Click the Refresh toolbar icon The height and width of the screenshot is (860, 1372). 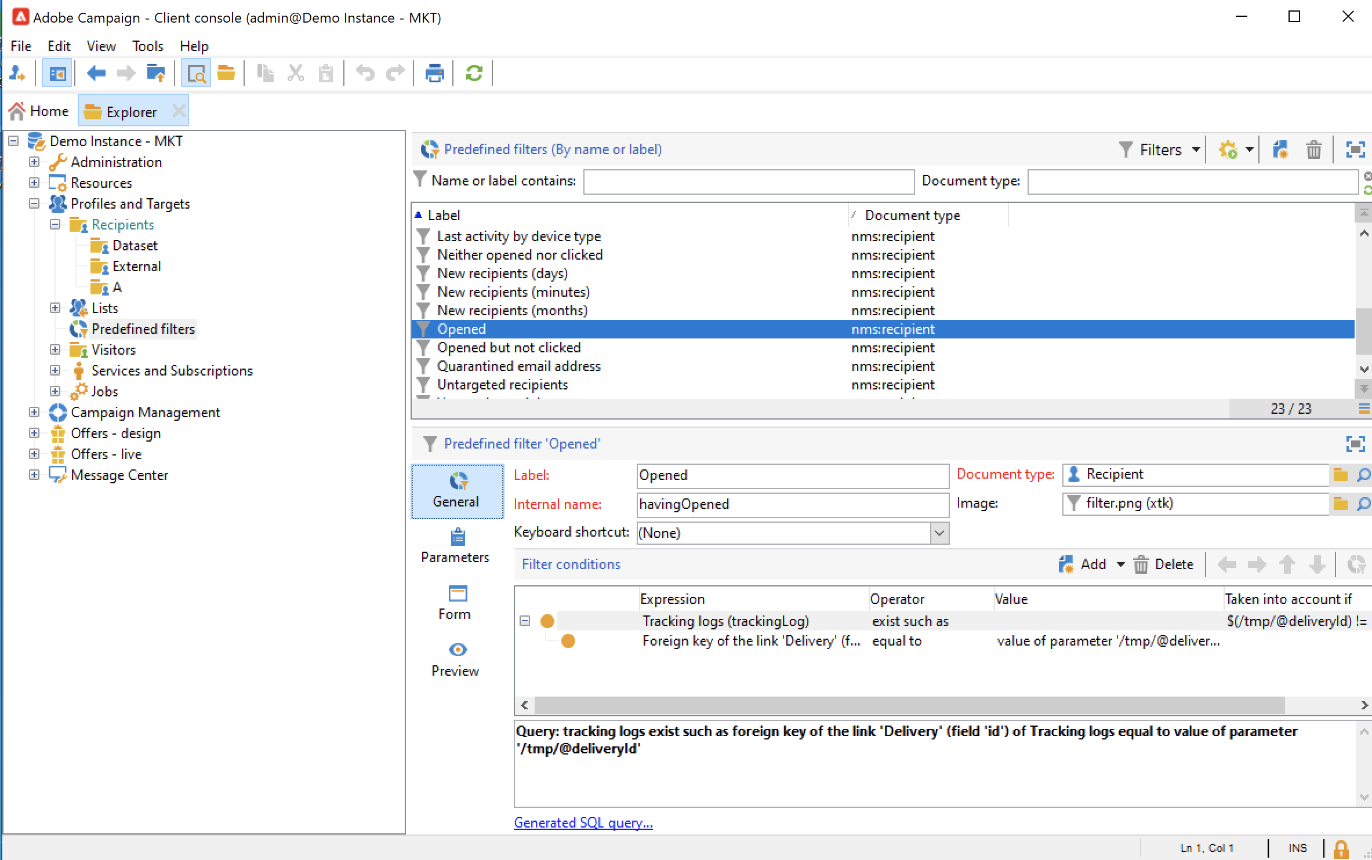(474, 74)
